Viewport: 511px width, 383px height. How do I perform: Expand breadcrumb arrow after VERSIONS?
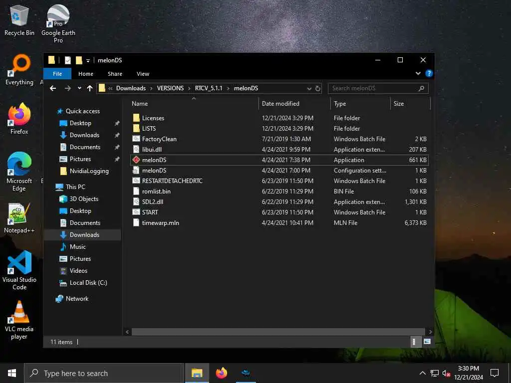189,88
